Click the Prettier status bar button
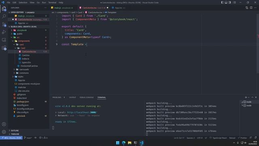259x146 pixels. 242,138
